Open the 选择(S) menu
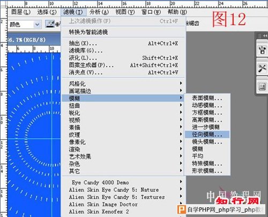268x217 pixels. pyautogui.click(x=47, y=12)
